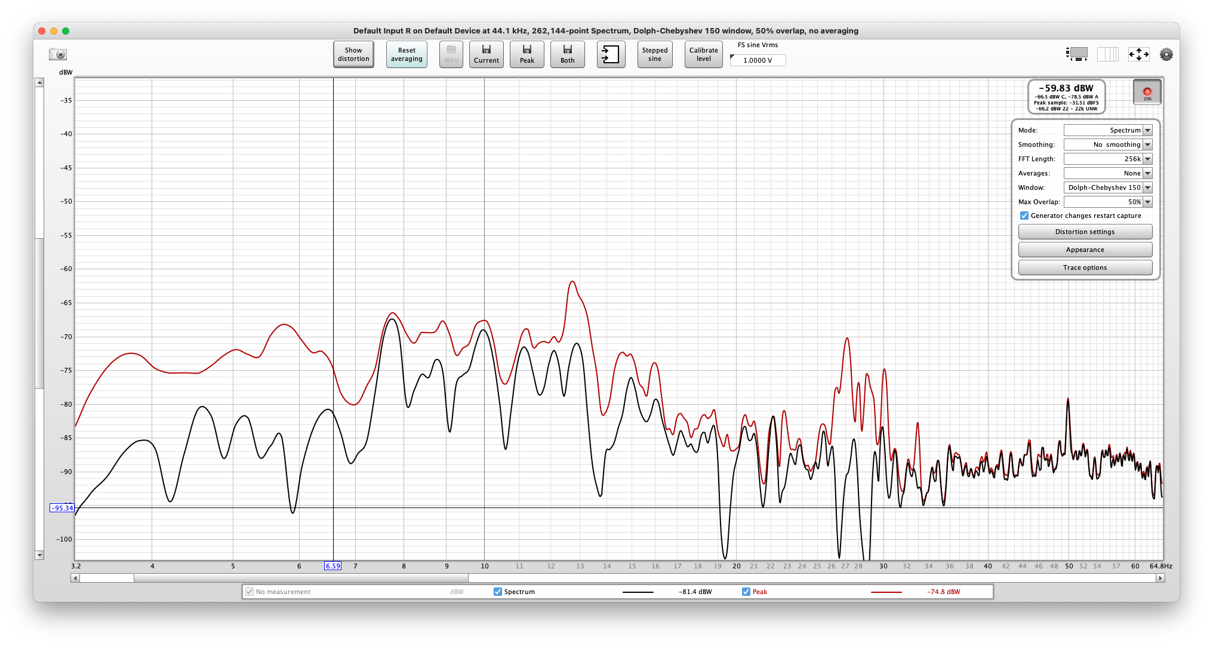Click vertical scrollbar up arrow
Screen dimensions: 1213x646
[39, 82]
